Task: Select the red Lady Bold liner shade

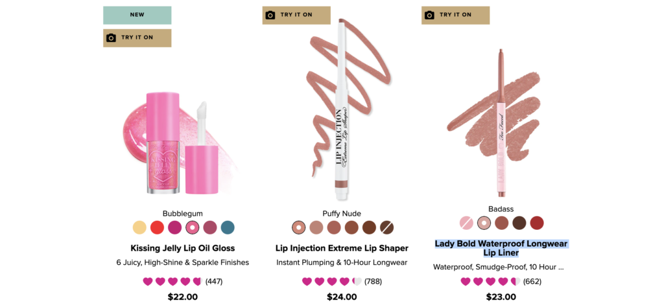Action: point(536,223)
